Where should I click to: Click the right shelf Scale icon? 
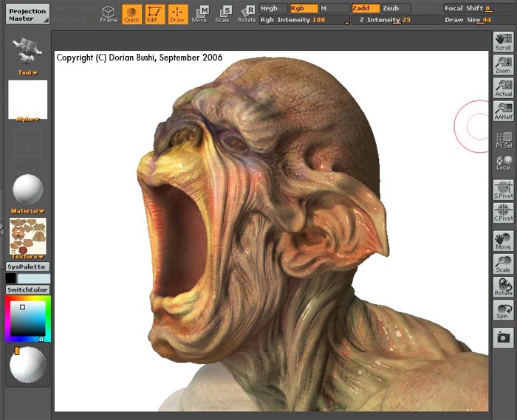[x=503, y=264]
